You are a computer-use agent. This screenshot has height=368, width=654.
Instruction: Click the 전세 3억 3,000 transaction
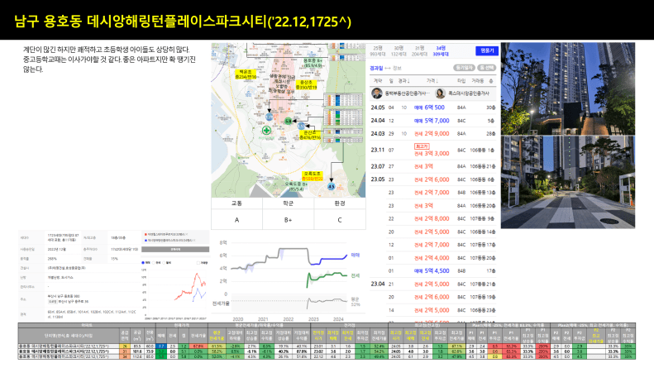(432, 153)
